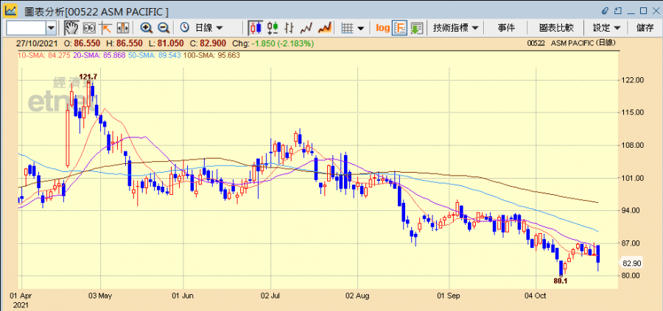
Task: Toggle log scale on chart
Action: (x=382, y=28)
